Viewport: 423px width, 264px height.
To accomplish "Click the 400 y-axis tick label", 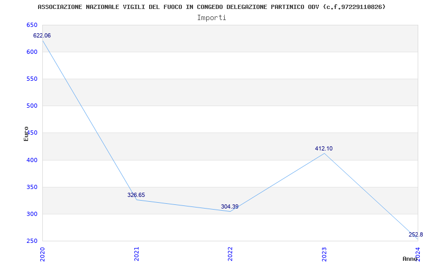I will pos(32,160).
